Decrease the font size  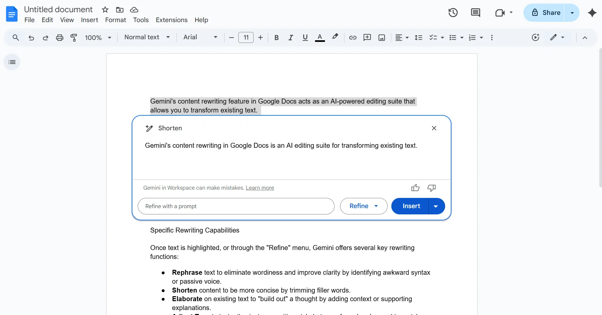[x=231, y=38]
